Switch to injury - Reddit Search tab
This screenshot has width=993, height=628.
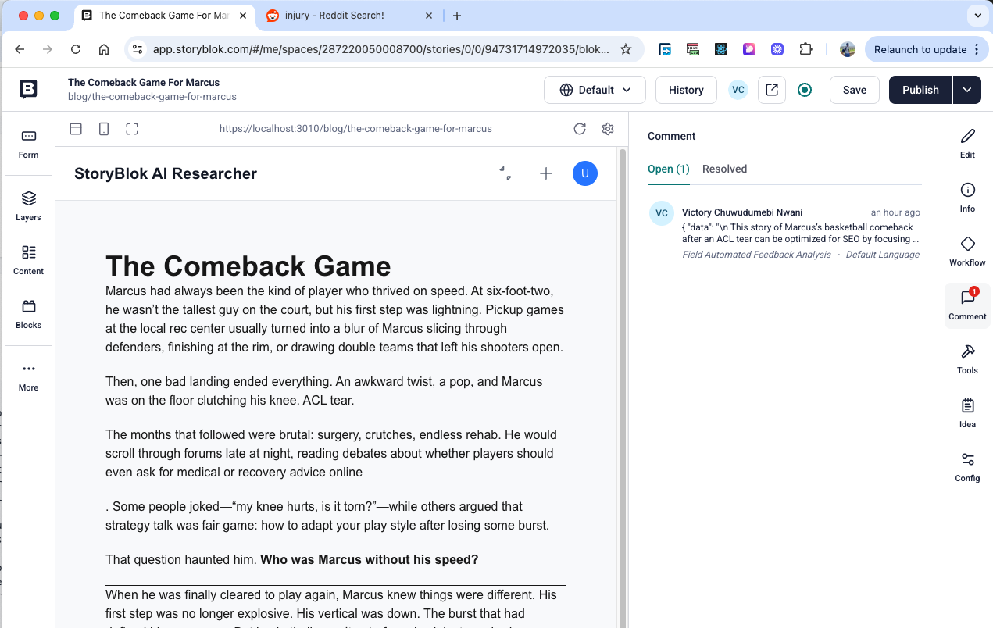[x=336, y=16]
